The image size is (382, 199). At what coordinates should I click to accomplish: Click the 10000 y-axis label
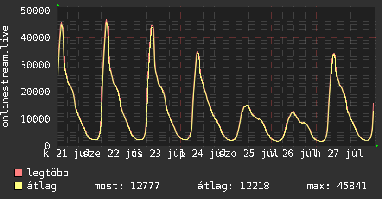pyautogui.click(x=35, y=119)
